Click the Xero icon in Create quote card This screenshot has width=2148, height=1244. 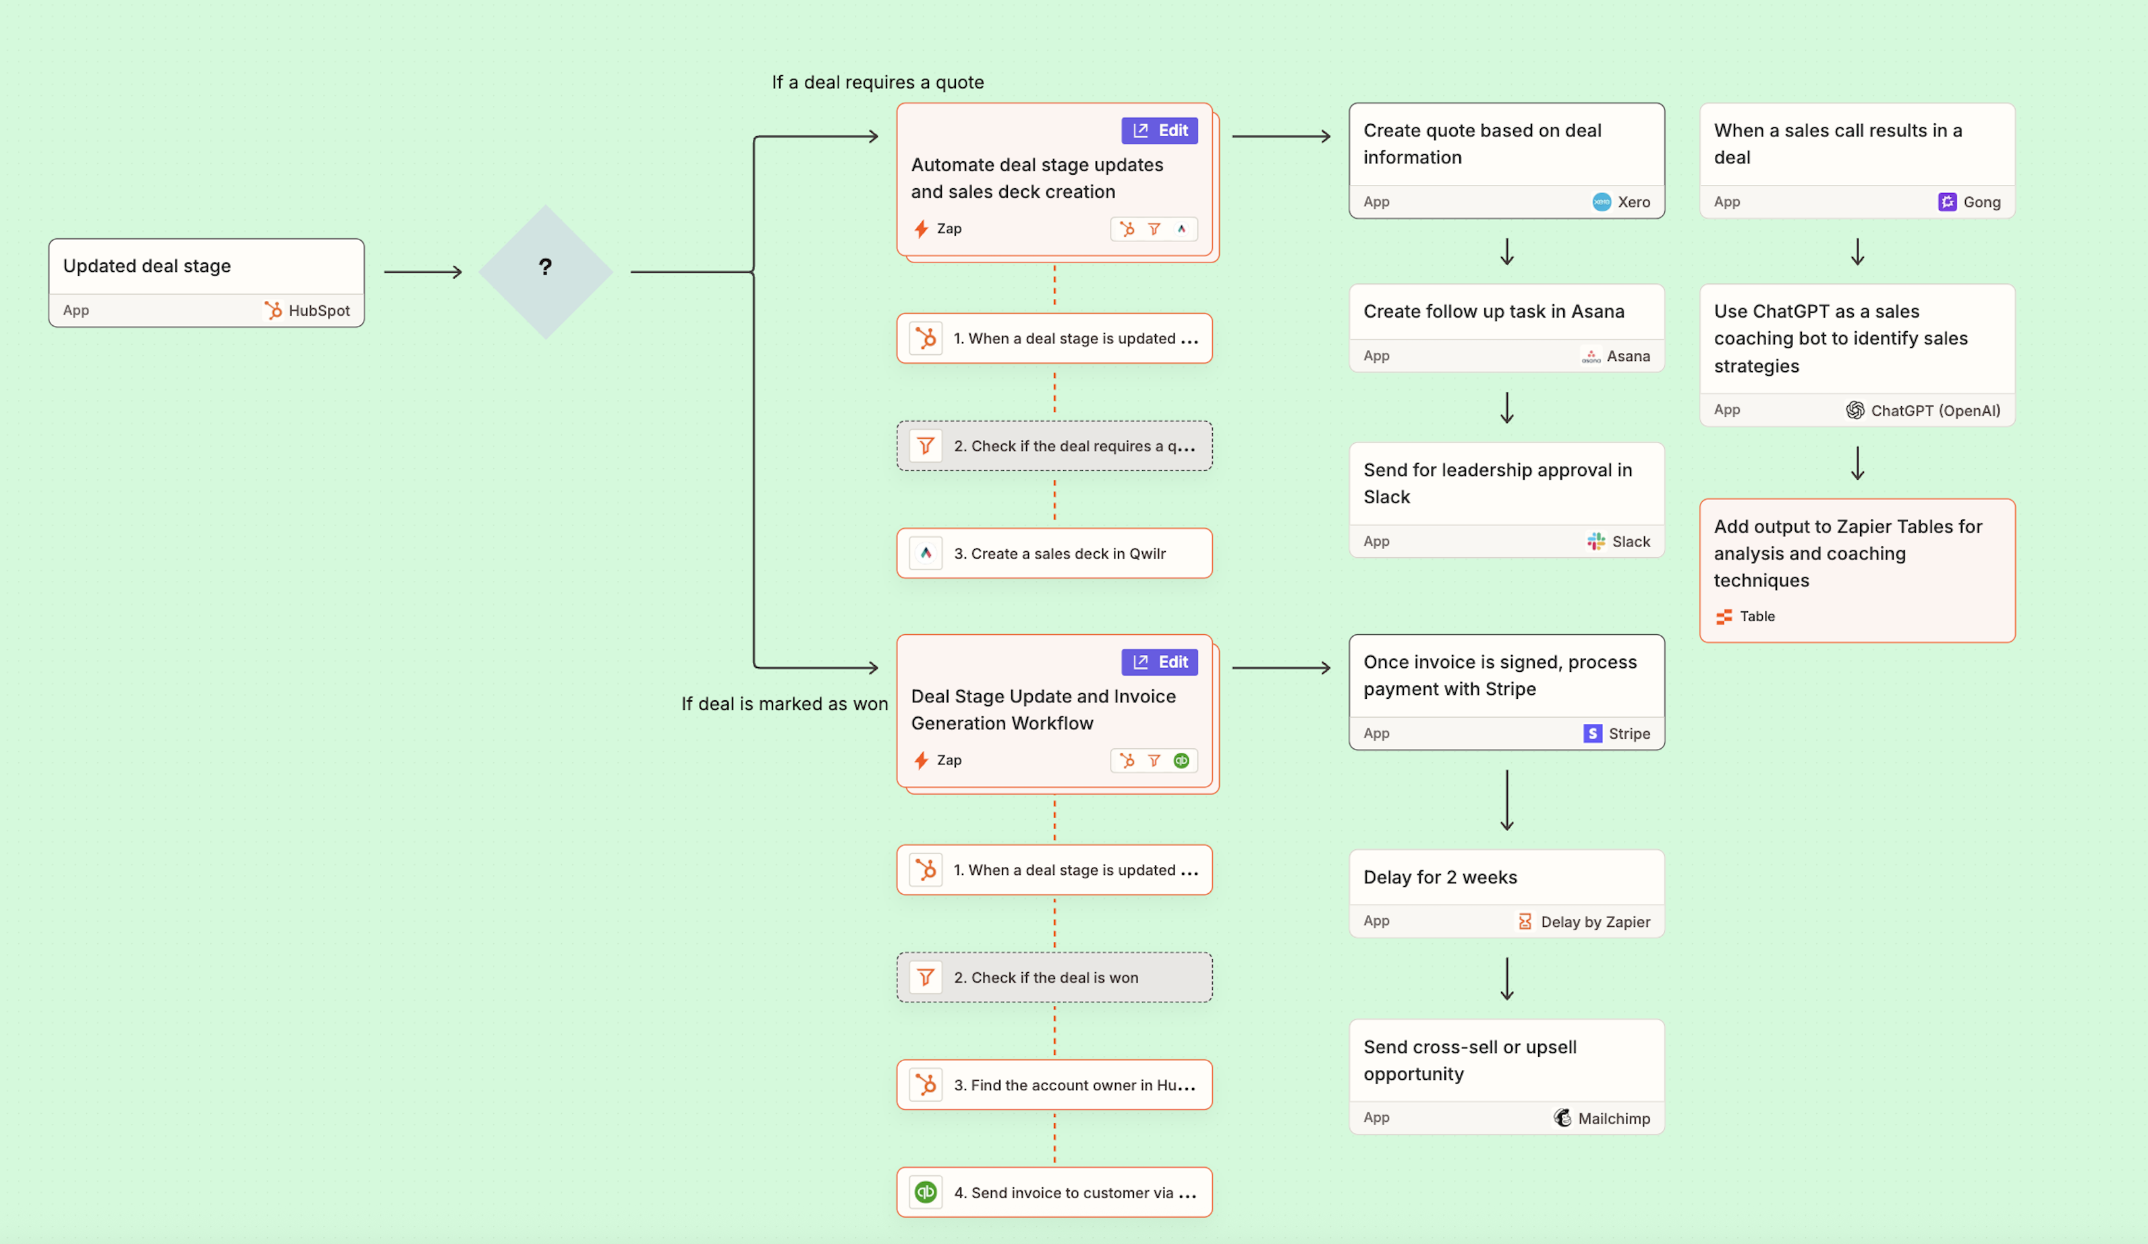point(1602,202)
